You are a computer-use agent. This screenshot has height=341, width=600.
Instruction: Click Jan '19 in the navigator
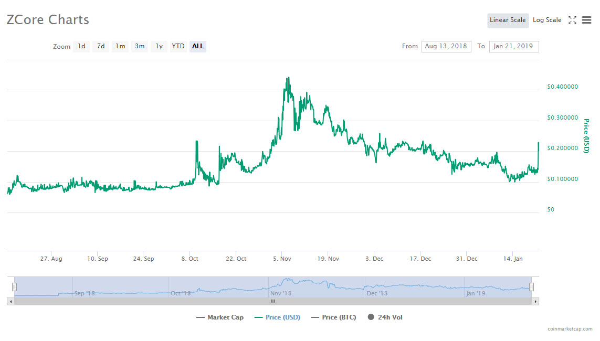476,294
